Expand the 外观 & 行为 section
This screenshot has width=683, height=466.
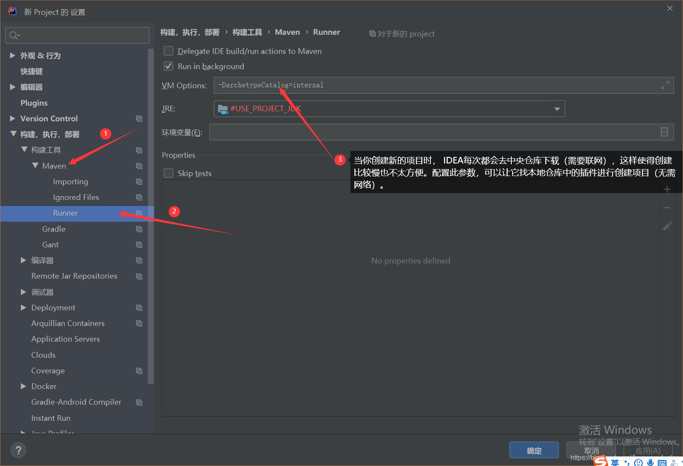click(x=13, y=56)
